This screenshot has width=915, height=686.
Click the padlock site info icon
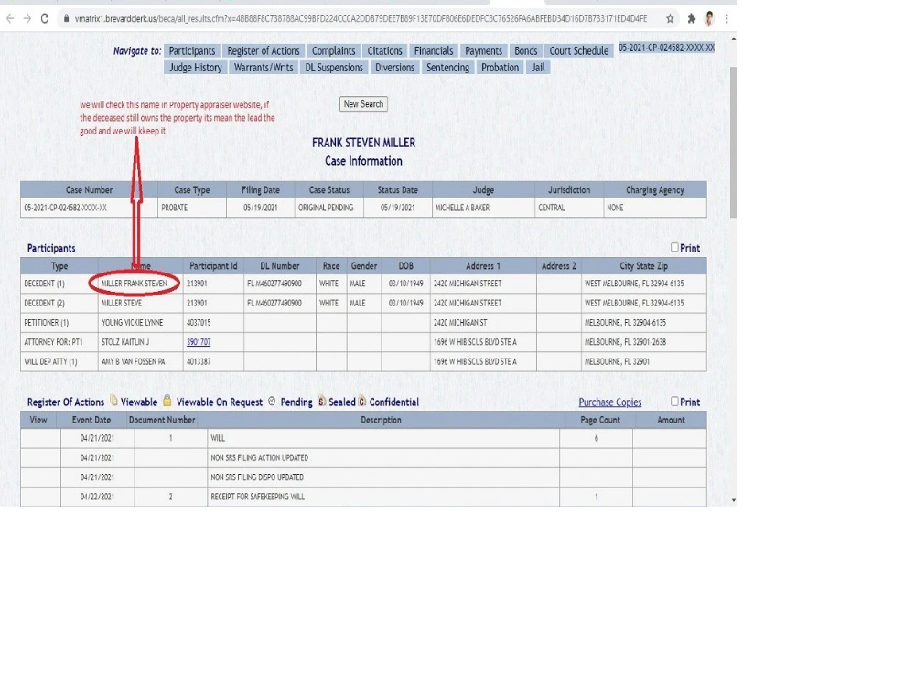pos(67,18)
